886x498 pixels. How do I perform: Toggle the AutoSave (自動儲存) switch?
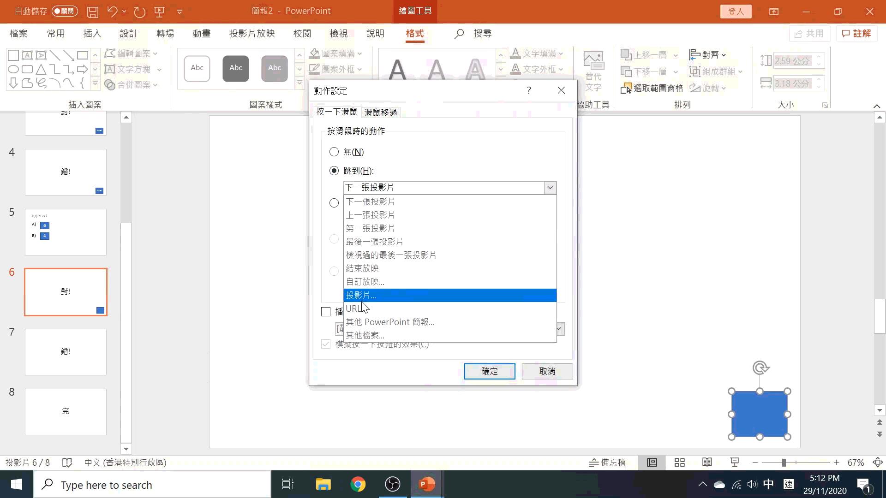click(x=64, y=11)
